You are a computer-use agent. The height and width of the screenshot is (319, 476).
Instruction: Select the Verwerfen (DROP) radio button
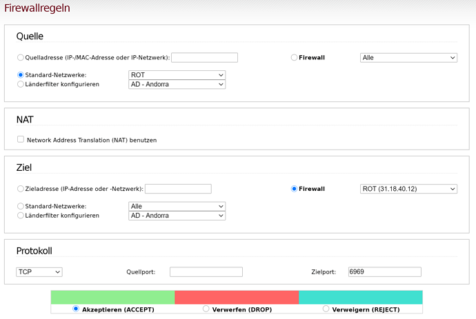pos(206,309)
